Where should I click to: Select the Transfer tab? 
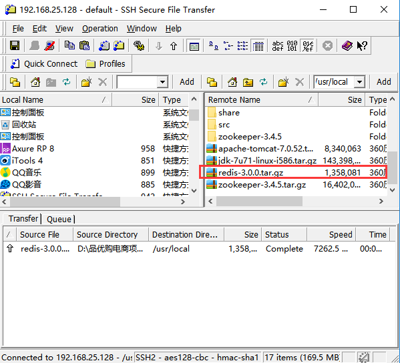(x=23, y=219)
